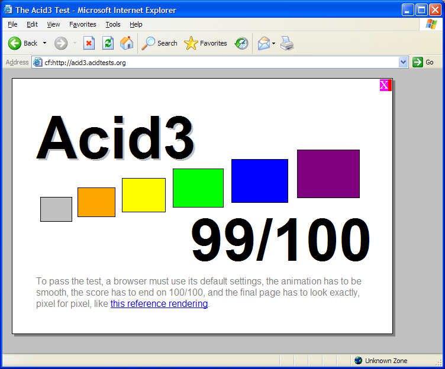445x369 pixels.
Task: Click the Unknown Zone status bar indicator
Action: point(381,361)
